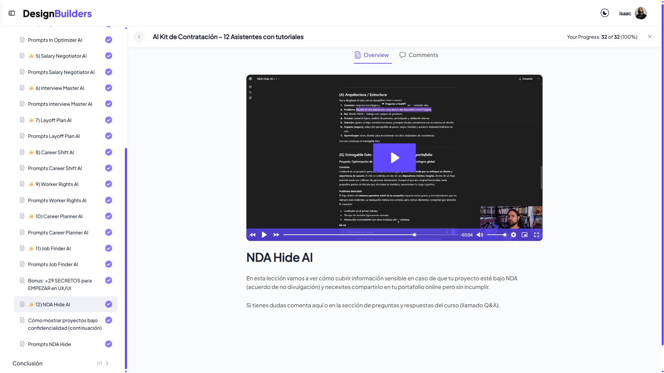Viewport: 664px width, 373px height.
Task: Switch to dark mode with moon icon
Action: coord(604,13)
